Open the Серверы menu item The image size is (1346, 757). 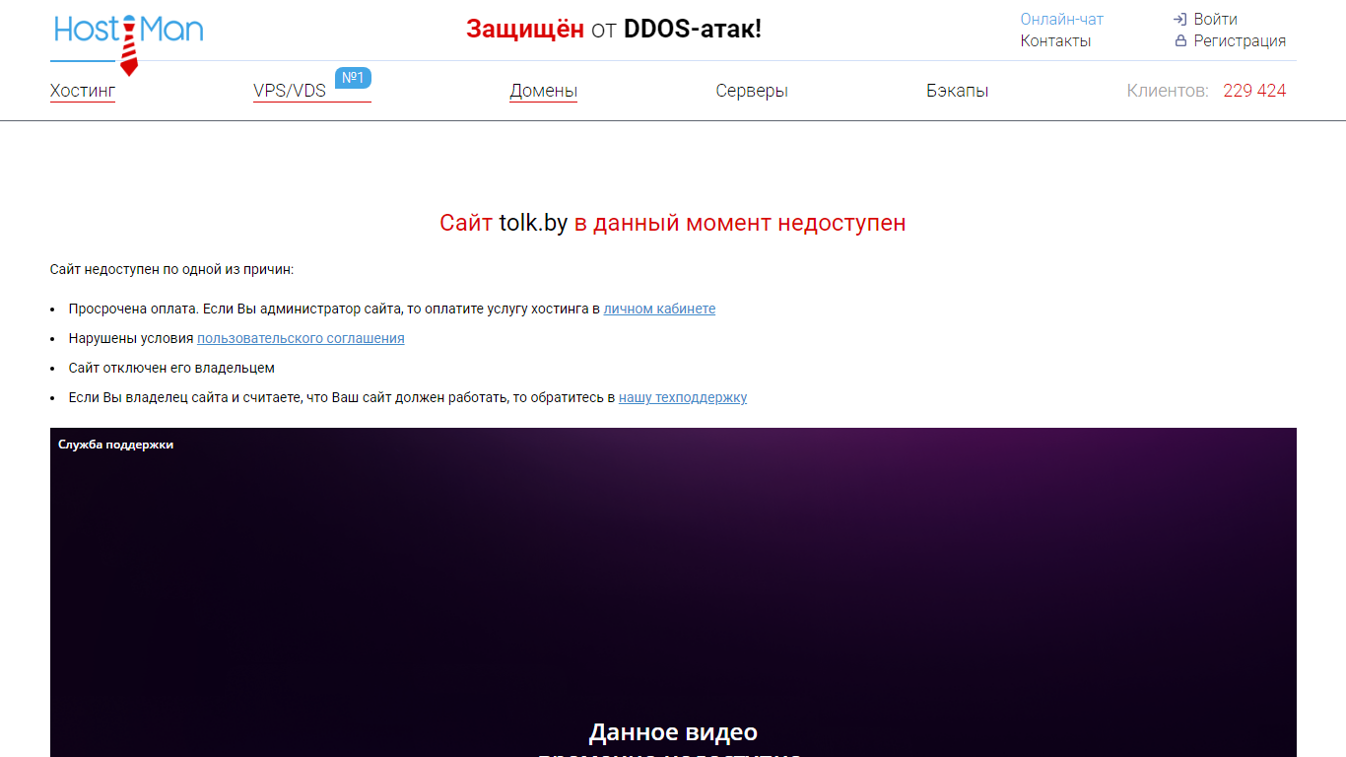click(x=752, y=91)
